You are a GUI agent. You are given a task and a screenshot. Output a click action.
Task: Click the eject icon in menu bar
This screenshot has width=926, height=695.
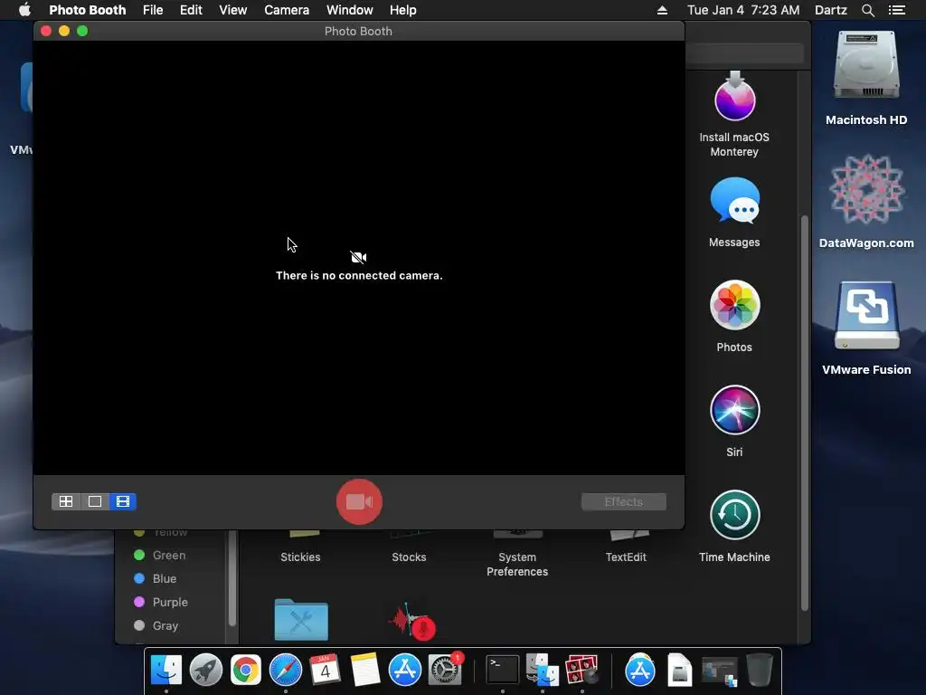pyautogui.click(x=662, y=10)
